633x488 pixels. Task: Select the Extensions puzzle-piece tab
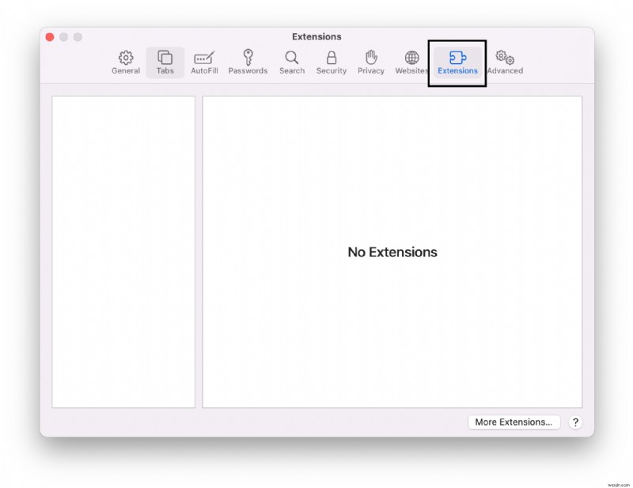point(457,62)
